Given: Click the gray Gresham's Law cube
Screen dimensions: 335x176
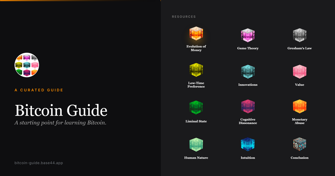Looking at the screenshot, I should point(300,35).
